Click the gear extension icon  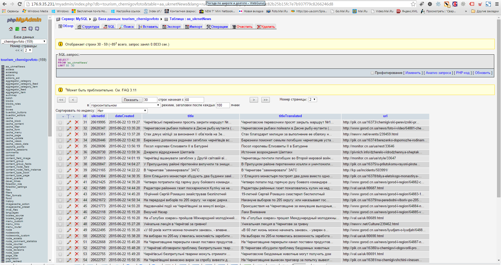click(430, 4)
